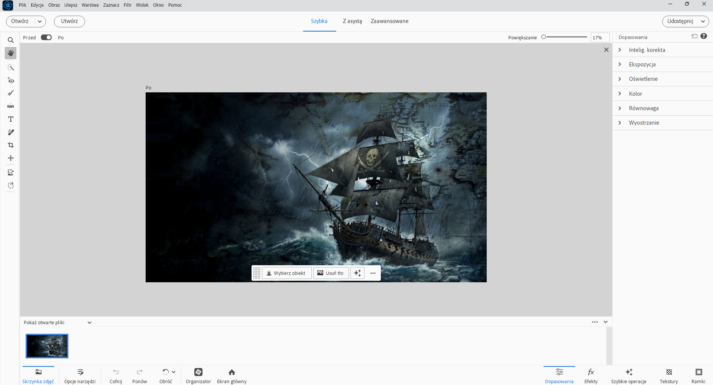Open the Obróć rotation direction dropdown arrow

[x=174, y=372]
